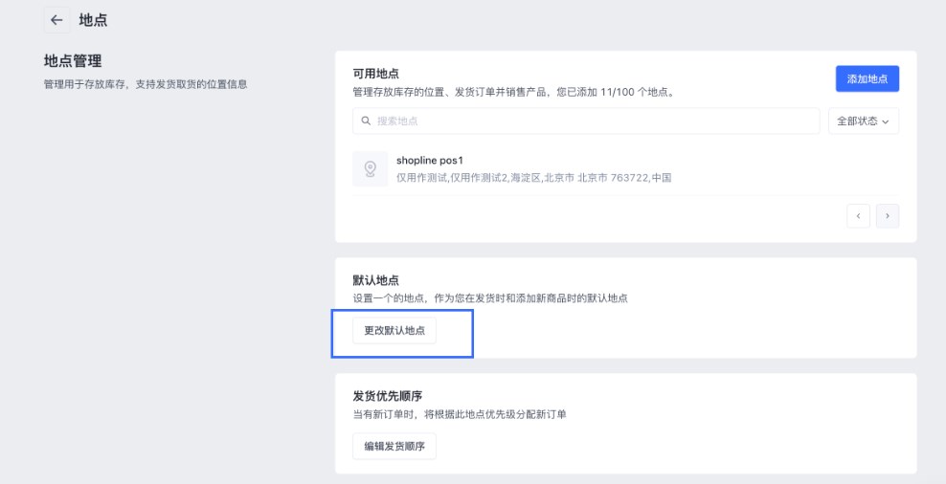Open 编辑发货顺序 to edit shipping order
946x484 pixels.
[394, 446]
